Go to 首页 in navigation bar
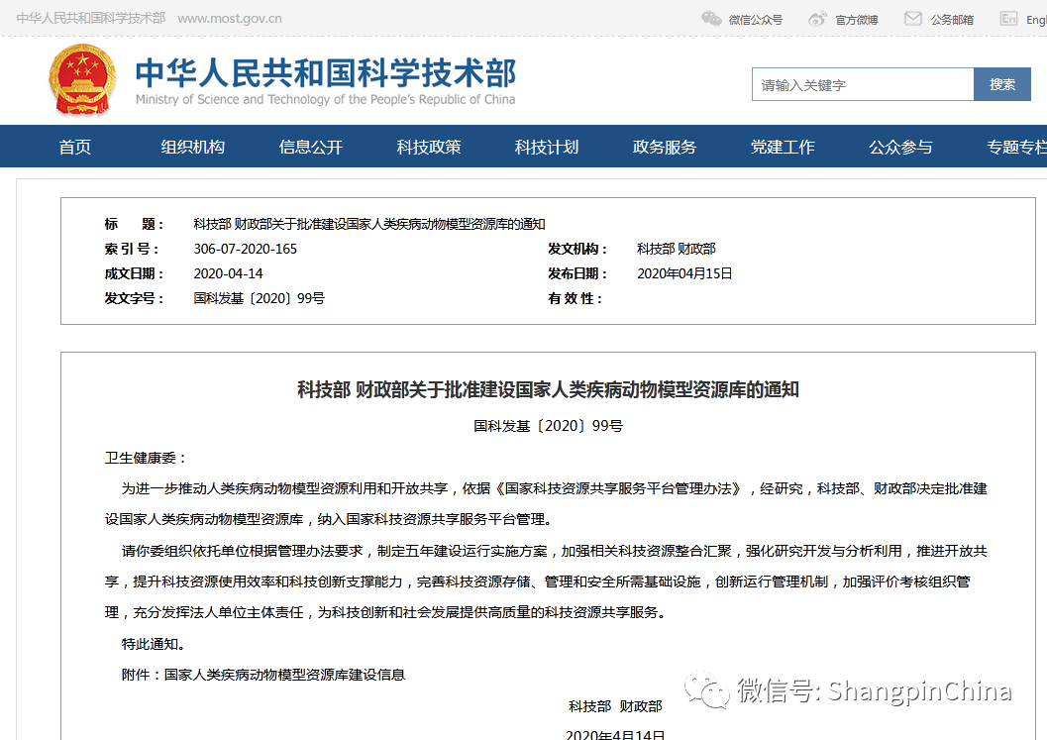The image size is (1047, 740). coord(75,147)
